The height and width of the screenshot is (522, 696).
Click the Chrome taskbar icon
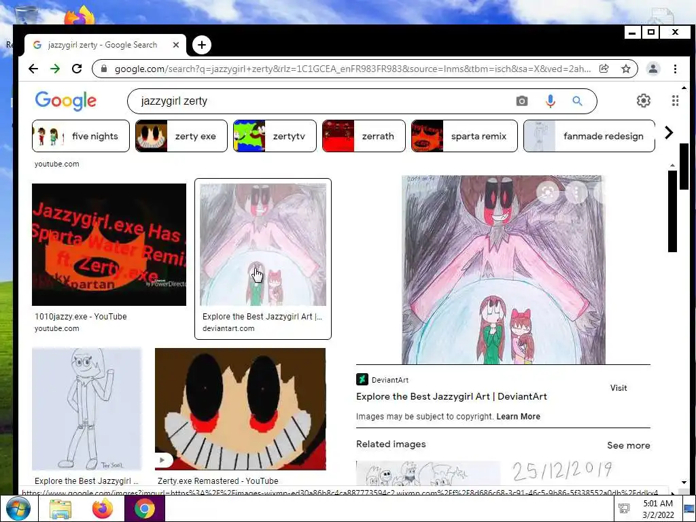point(144,508)
